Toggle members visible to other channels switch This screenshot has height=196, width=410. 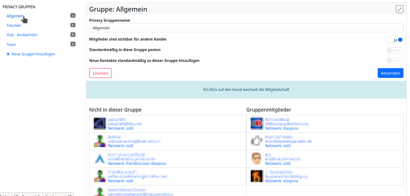(x=395, y=40)
